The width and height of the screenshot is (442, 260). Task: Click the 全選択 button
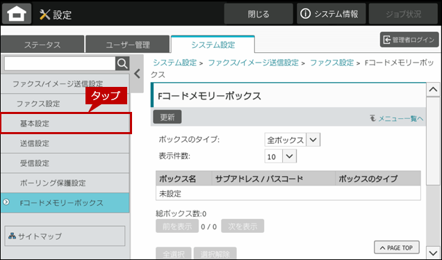tap(174, 253)
